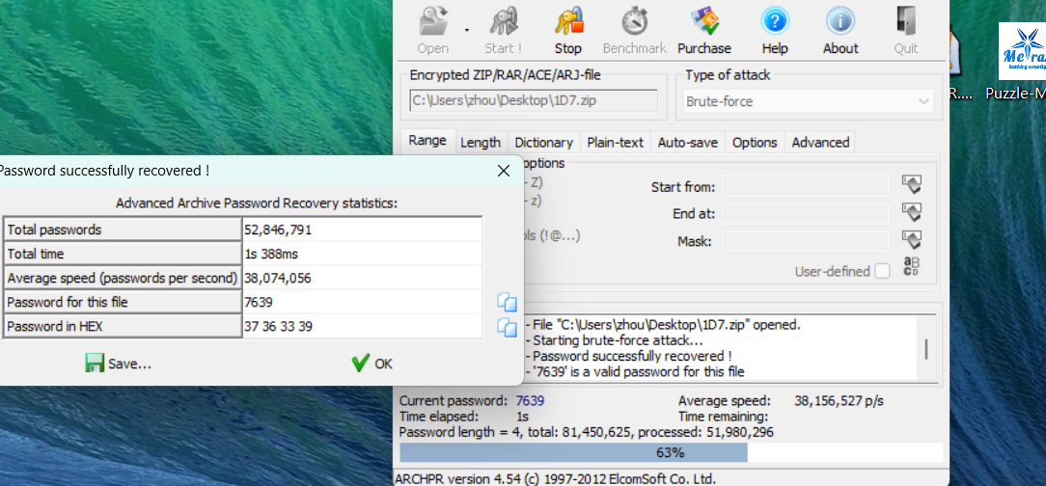Click the average speed 38,156,527 p/s value
This screenshot has width=1046, height=486.
[839, 401]
